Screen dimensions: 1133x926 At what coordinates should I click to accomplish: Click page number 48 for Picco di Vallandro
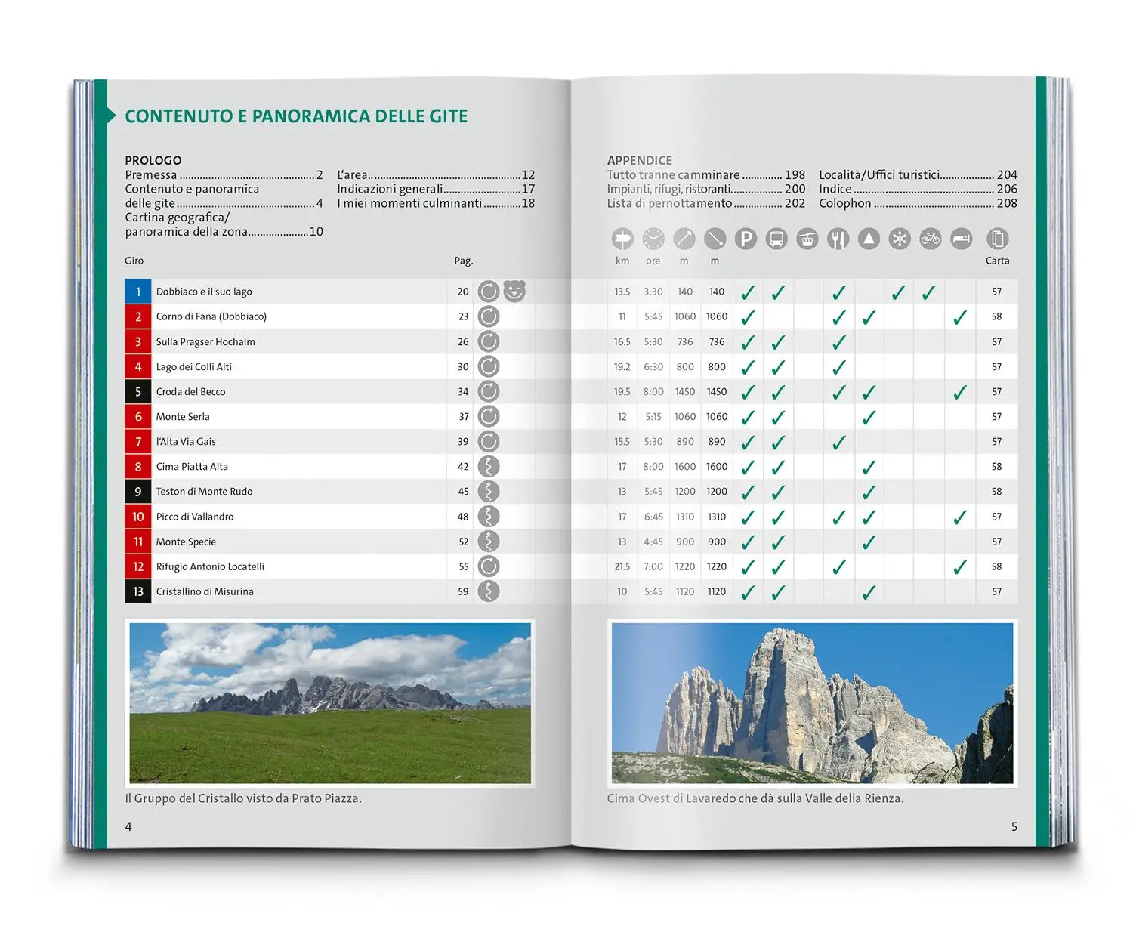[x=463, y=517]
